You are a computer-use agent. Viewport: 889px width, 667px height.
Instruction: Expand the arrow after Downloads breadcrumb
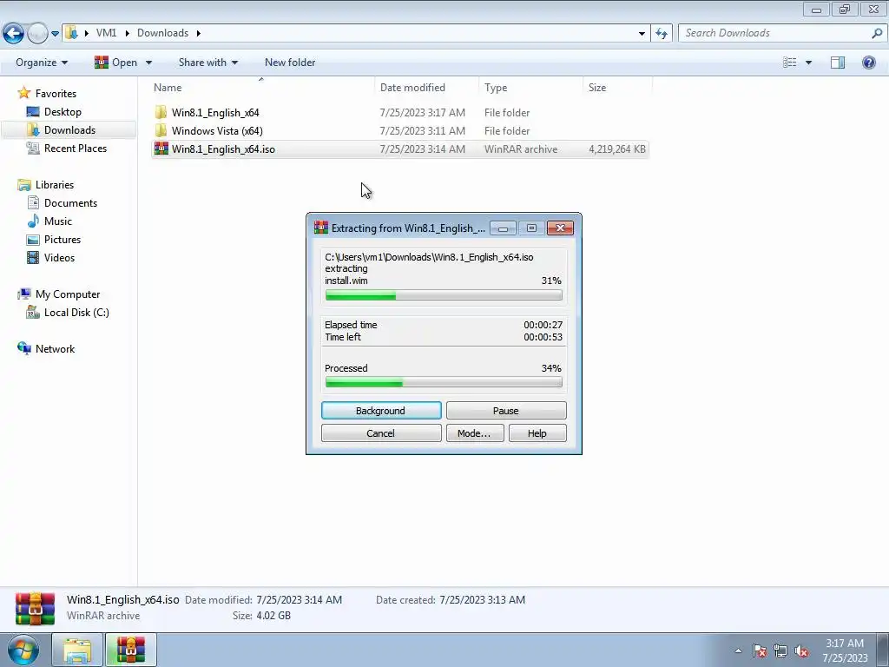[199, 33]
